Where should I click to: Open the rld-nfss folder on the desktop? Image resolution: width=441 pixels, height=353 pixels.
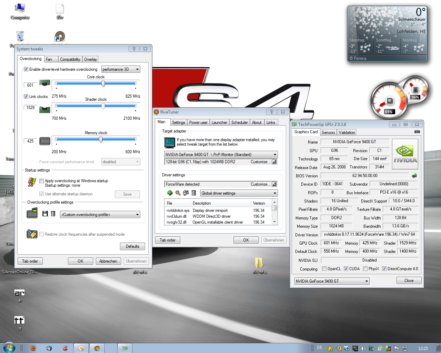click(x=260, y=265)
